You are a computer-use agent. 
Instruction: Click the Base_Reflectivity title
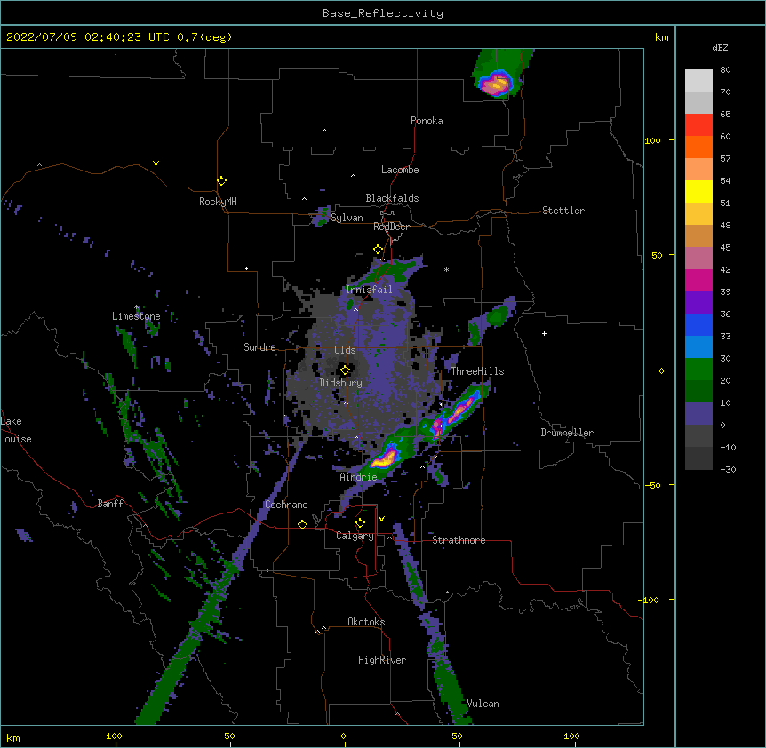coord(383,13)
